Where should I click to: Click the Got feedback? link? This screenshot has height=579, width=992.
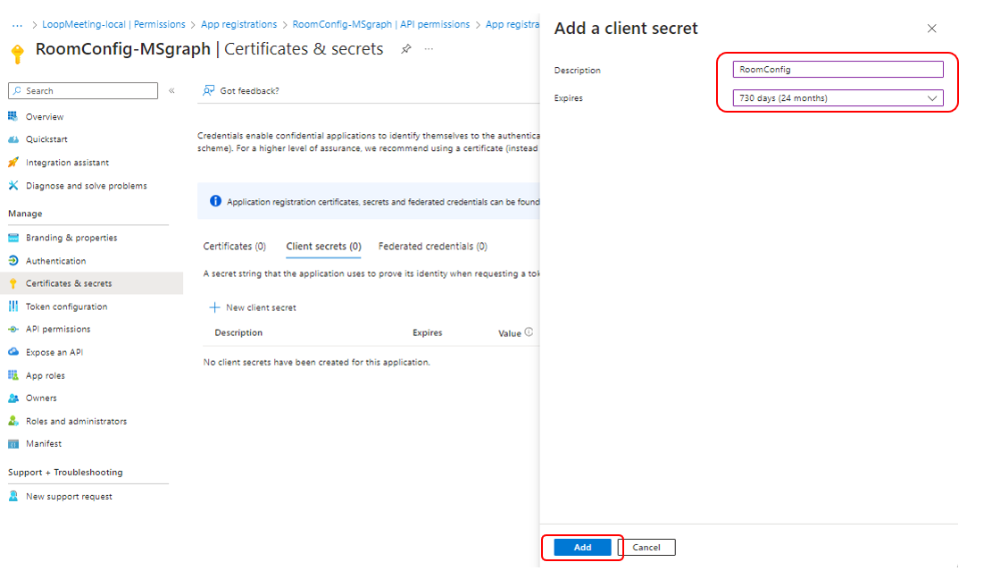pyautogui.click(x=249, y=90)
